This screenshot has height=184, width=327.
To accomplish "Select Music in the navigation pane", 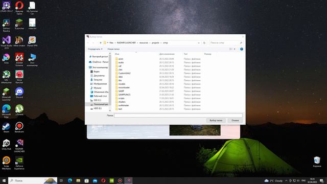I will point(96,88).
